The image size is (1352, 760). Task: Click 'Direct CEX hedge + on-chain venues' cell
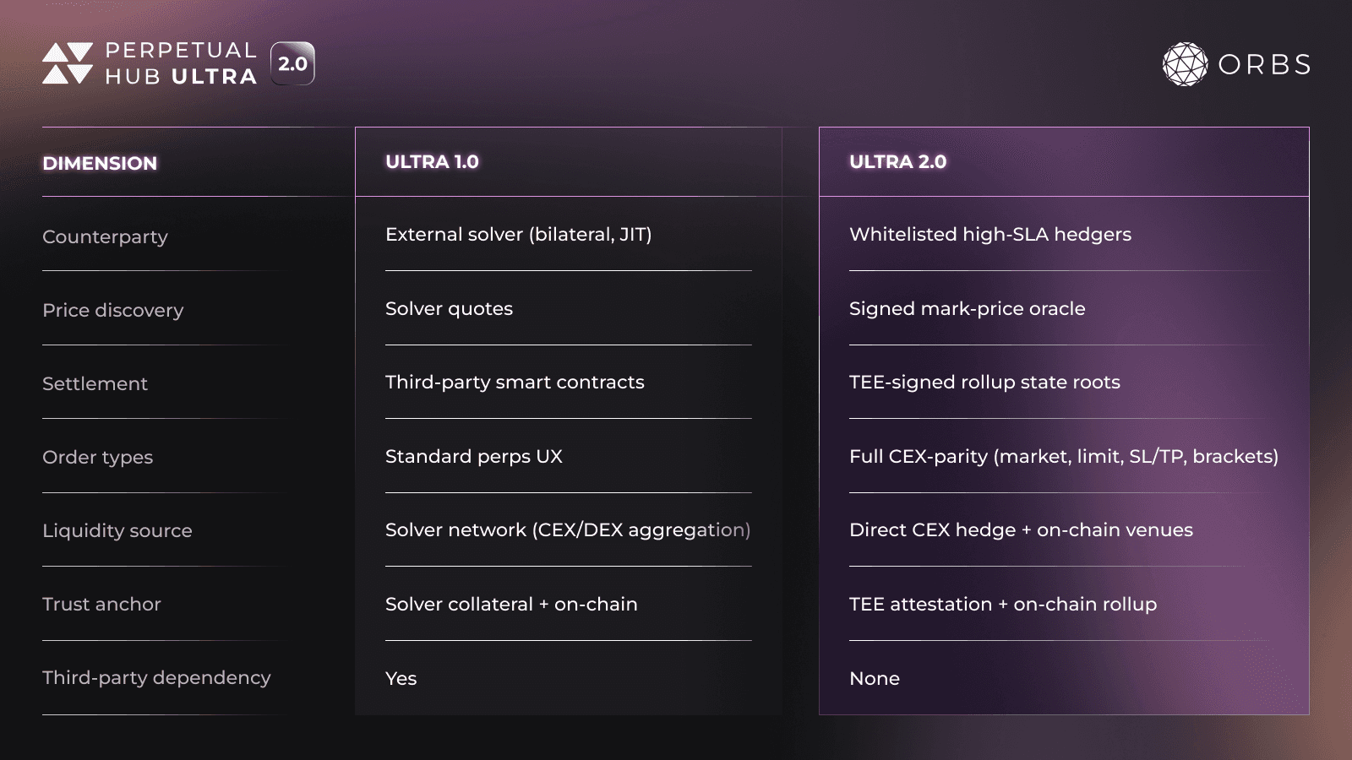click(x=1021, y=529)
